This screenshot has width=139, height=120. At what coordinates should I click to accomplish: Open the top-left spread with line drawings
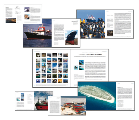23,14
